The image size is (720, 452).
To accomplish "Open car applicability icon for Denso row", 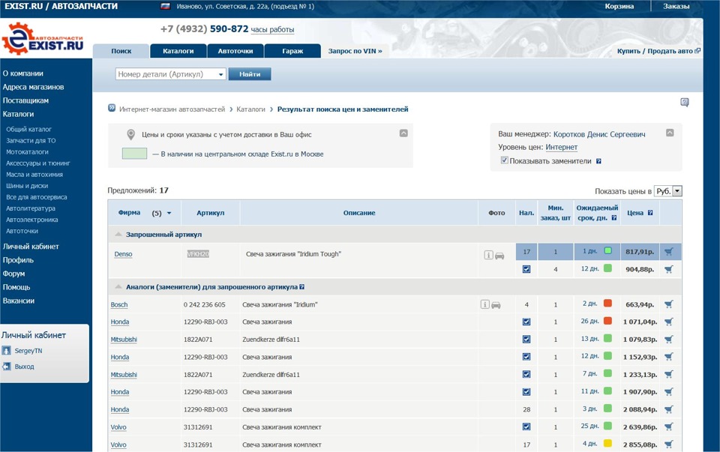I will pyautogui.click(x=499, y=256).
